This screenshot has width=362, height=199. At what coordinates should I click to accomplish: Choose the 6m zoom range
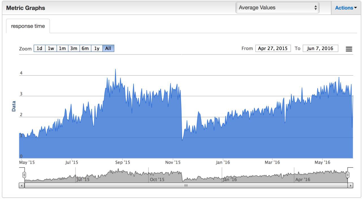click(x=85, y=49)
